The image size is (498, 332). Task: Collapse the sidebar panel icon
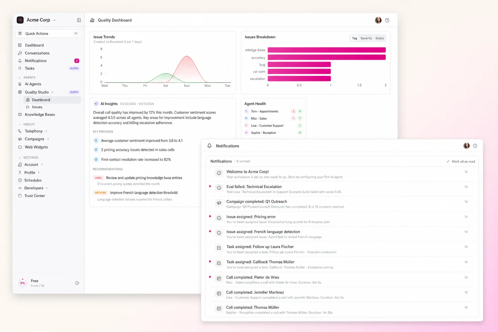point(79,20)
